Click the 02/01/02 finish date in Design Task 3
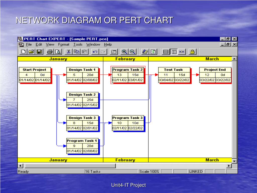The height and width of the screenshot is (193, 257). [90, 128]
